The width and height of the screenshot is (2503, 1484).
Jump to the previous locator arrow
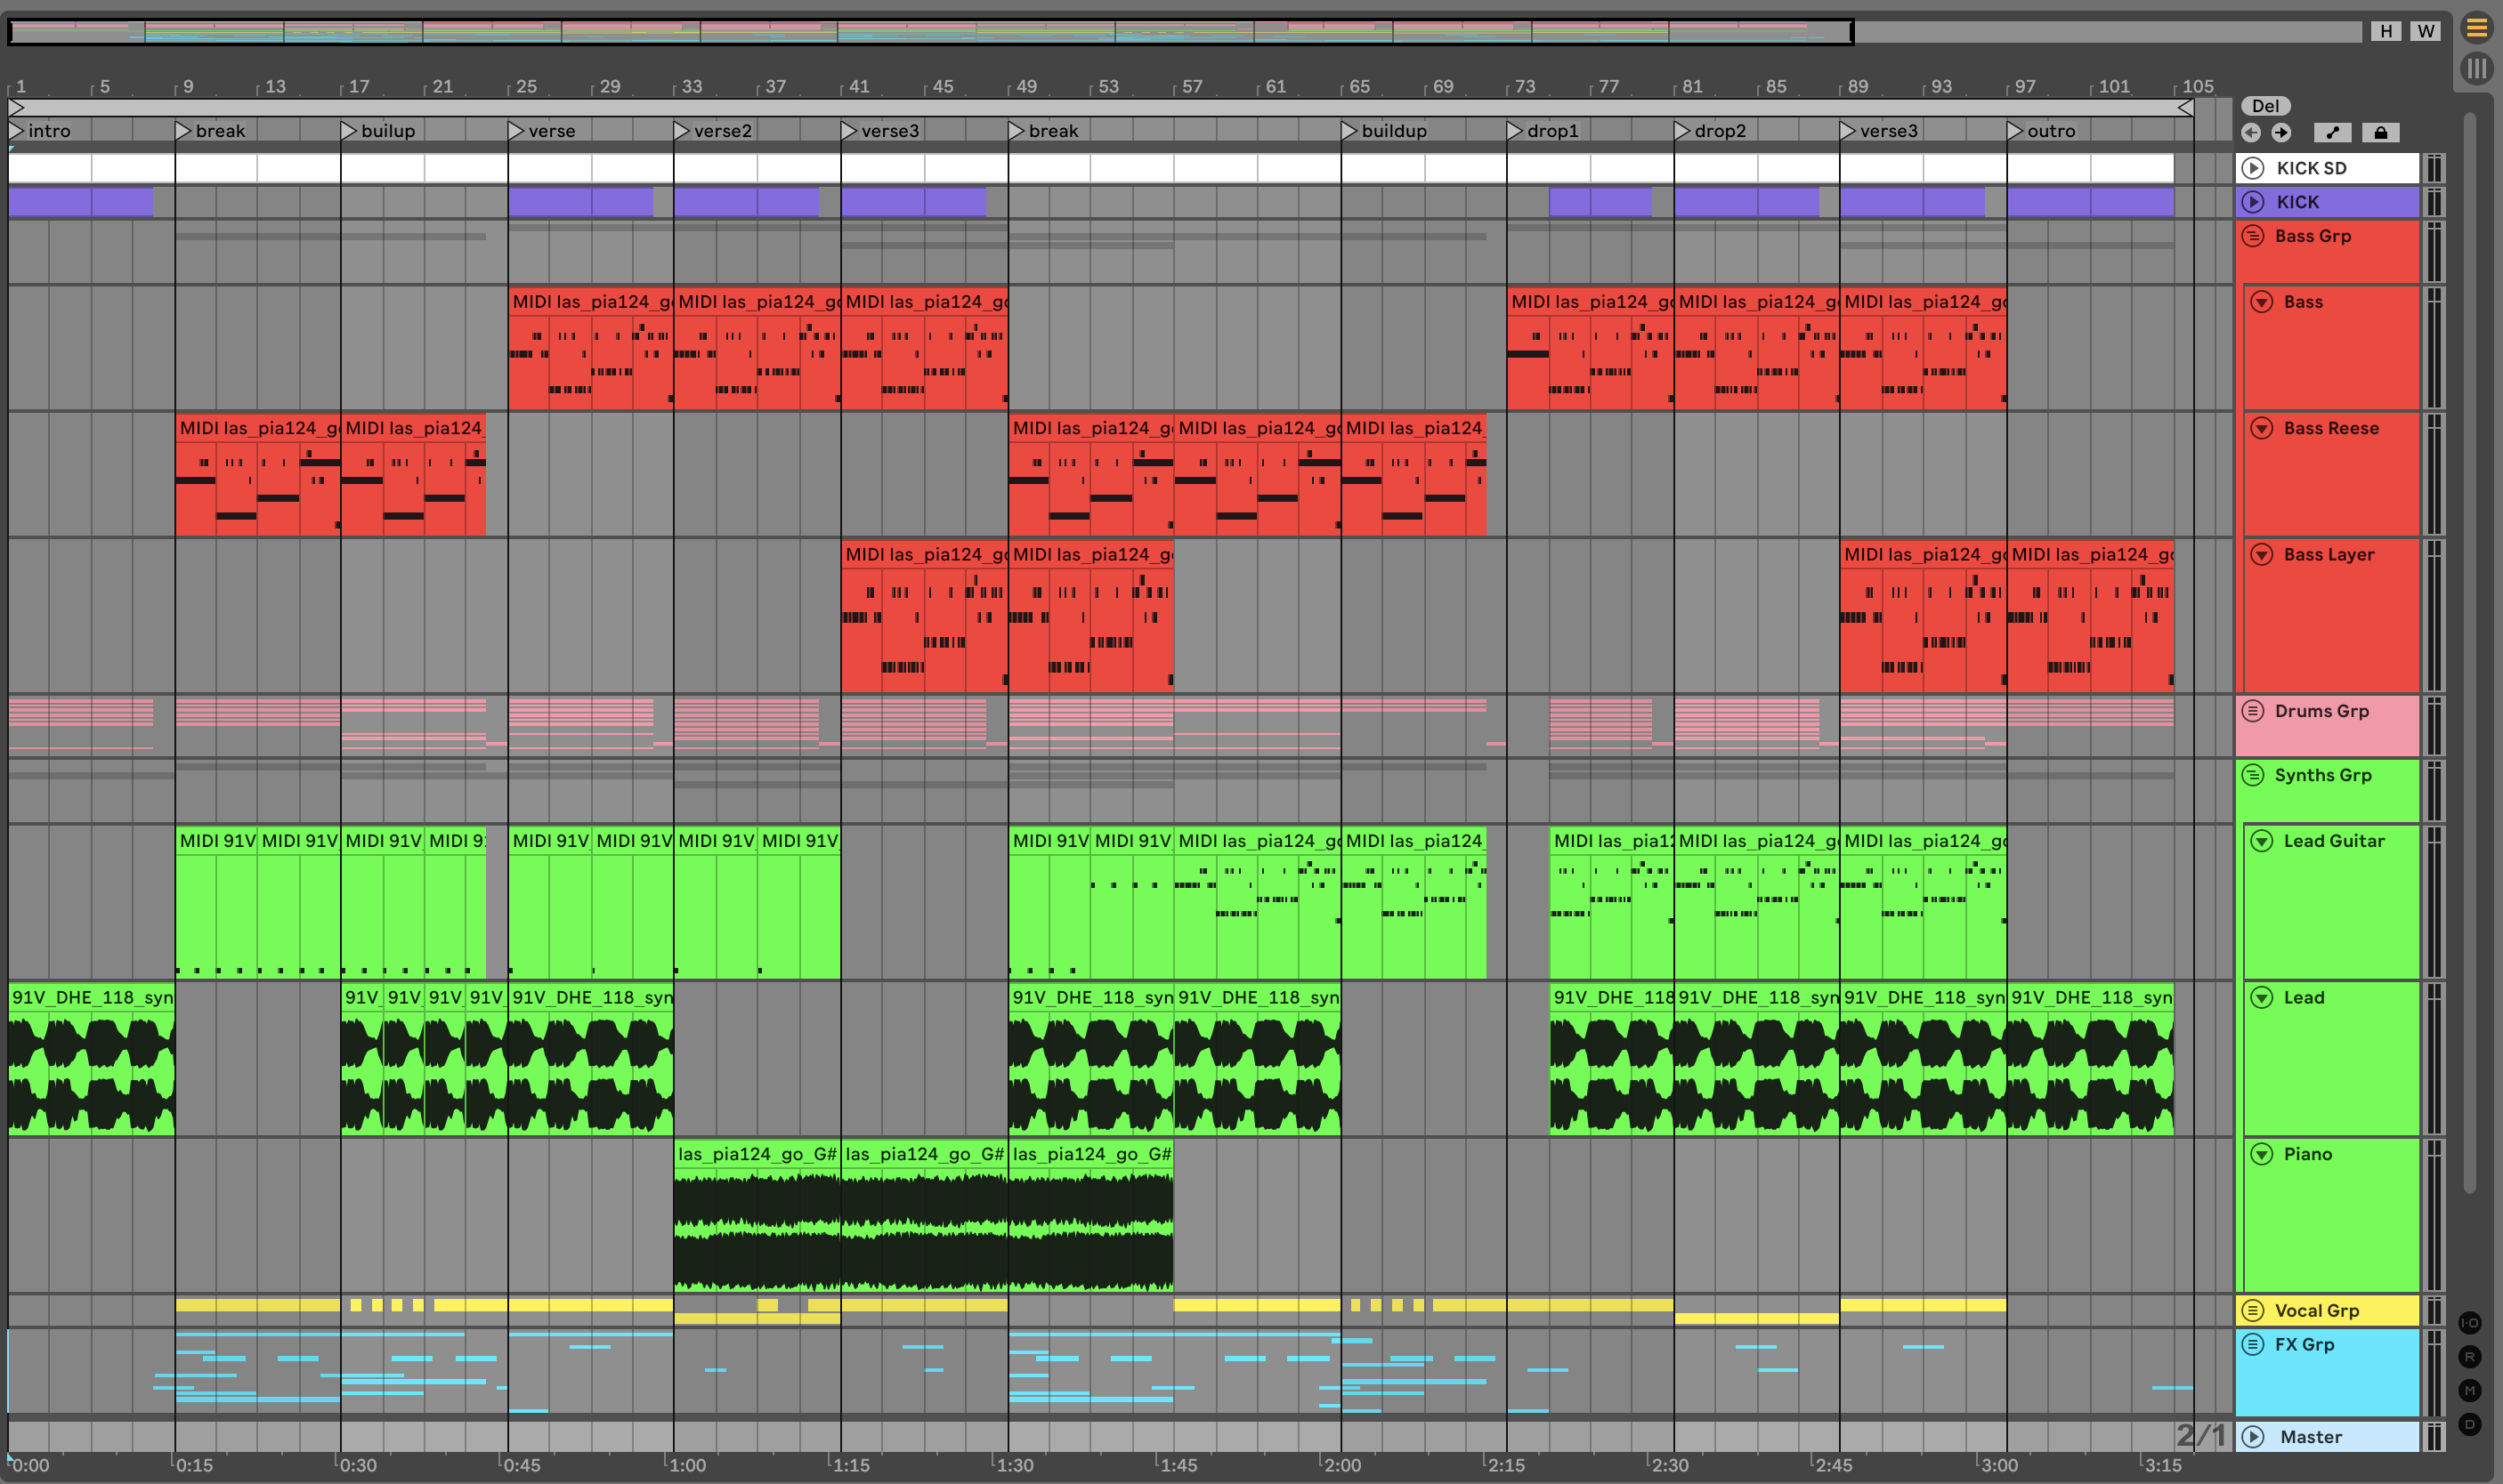2251,132
